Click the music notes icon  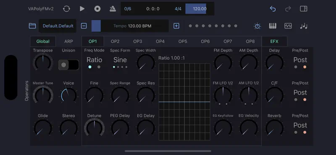[x=303, y=26]
